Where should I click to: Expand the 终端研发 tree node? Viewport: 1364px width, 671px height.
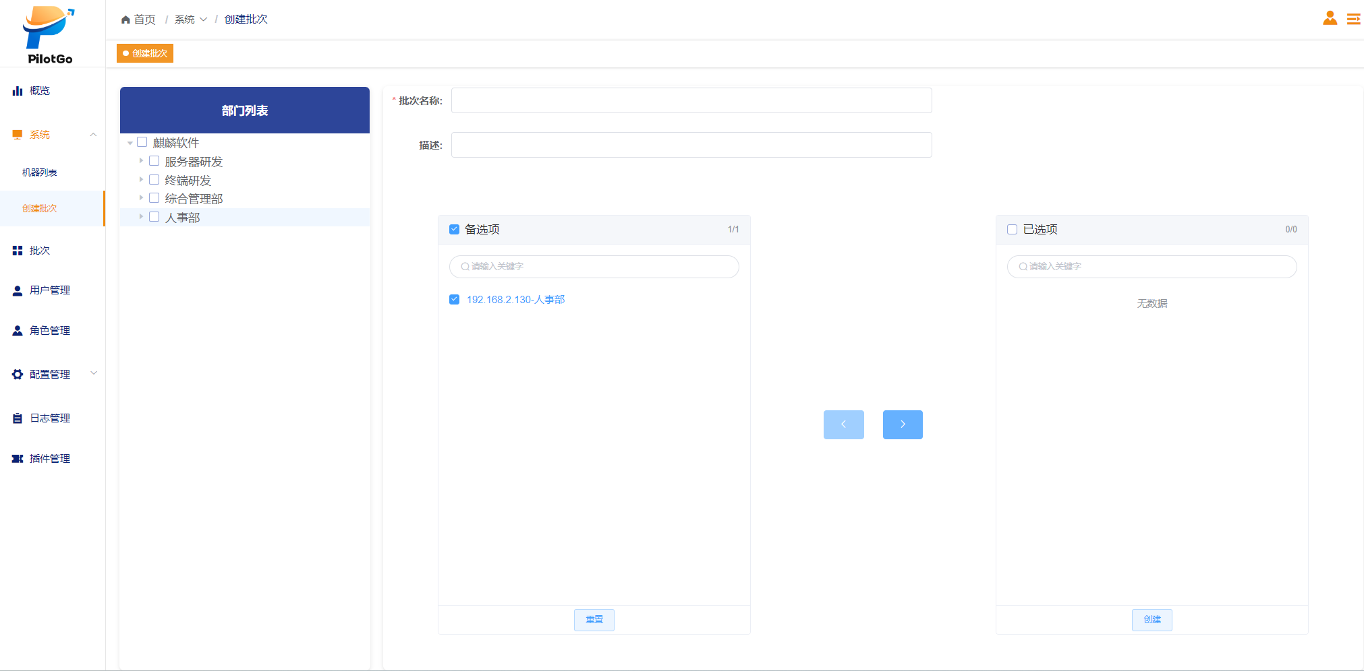point(141,180)
